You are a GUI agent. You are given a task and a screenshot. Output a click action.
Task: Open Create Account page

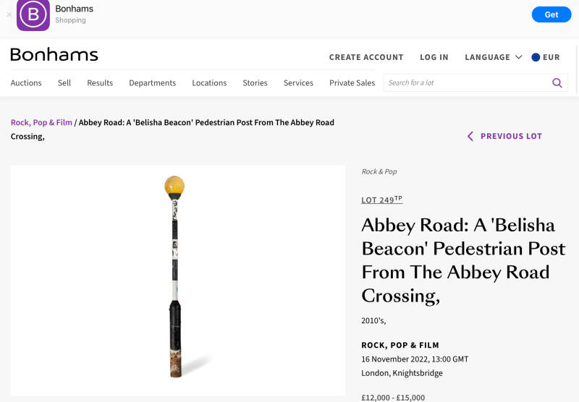click(x=366, y=58)
